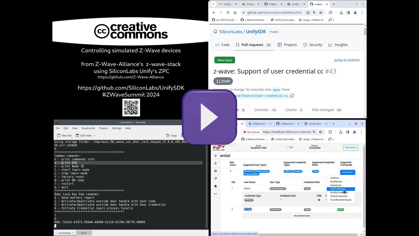Image resolution: width=419 pixels, height=236 pixels.
Task: Open the Projects tab on GitHub
Action: (287, 45)
